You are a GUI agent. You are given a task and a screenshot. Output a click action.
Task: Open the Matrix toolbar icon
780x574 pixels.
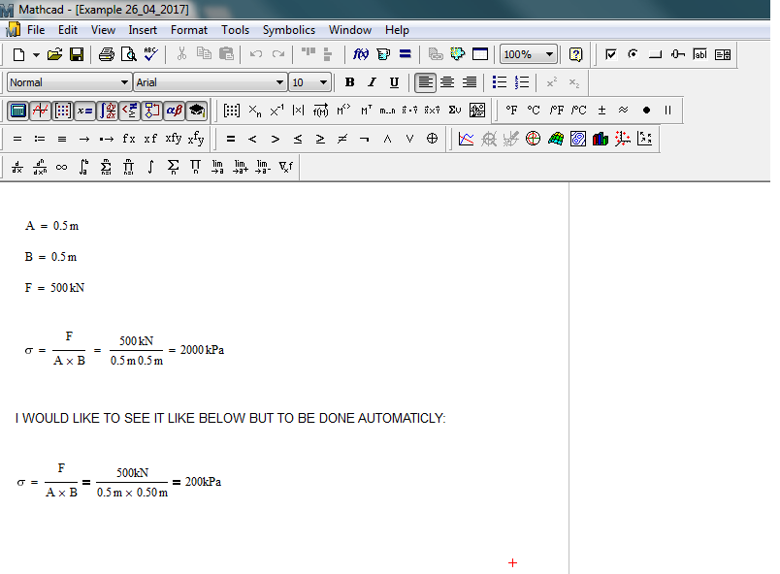click(63, 111)
